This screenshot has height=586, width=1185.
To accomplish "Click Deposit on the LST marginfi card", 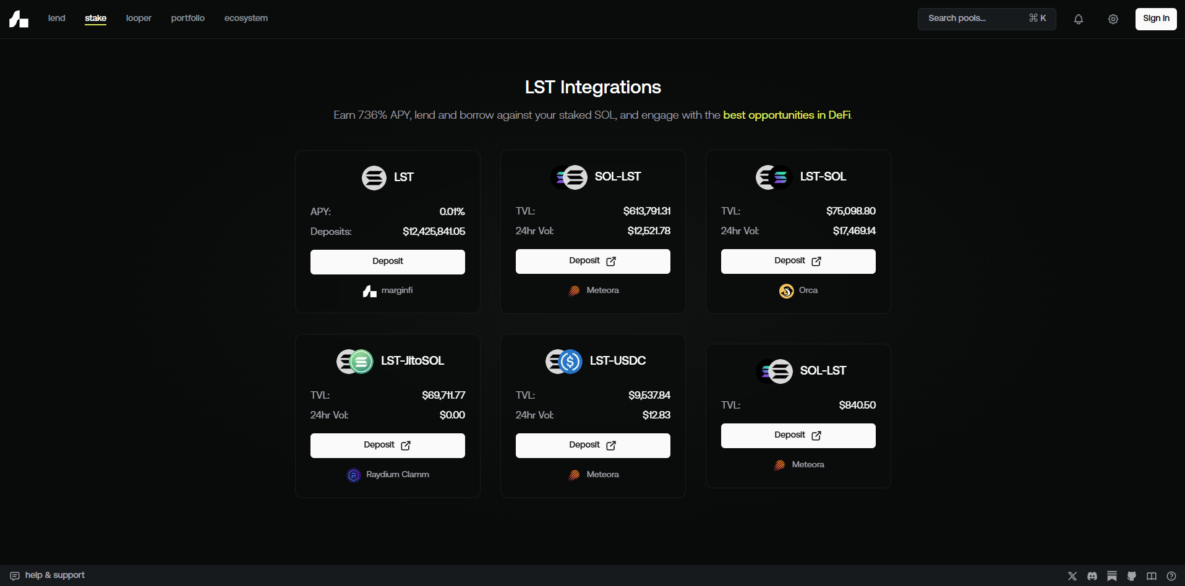I will 388,261.
